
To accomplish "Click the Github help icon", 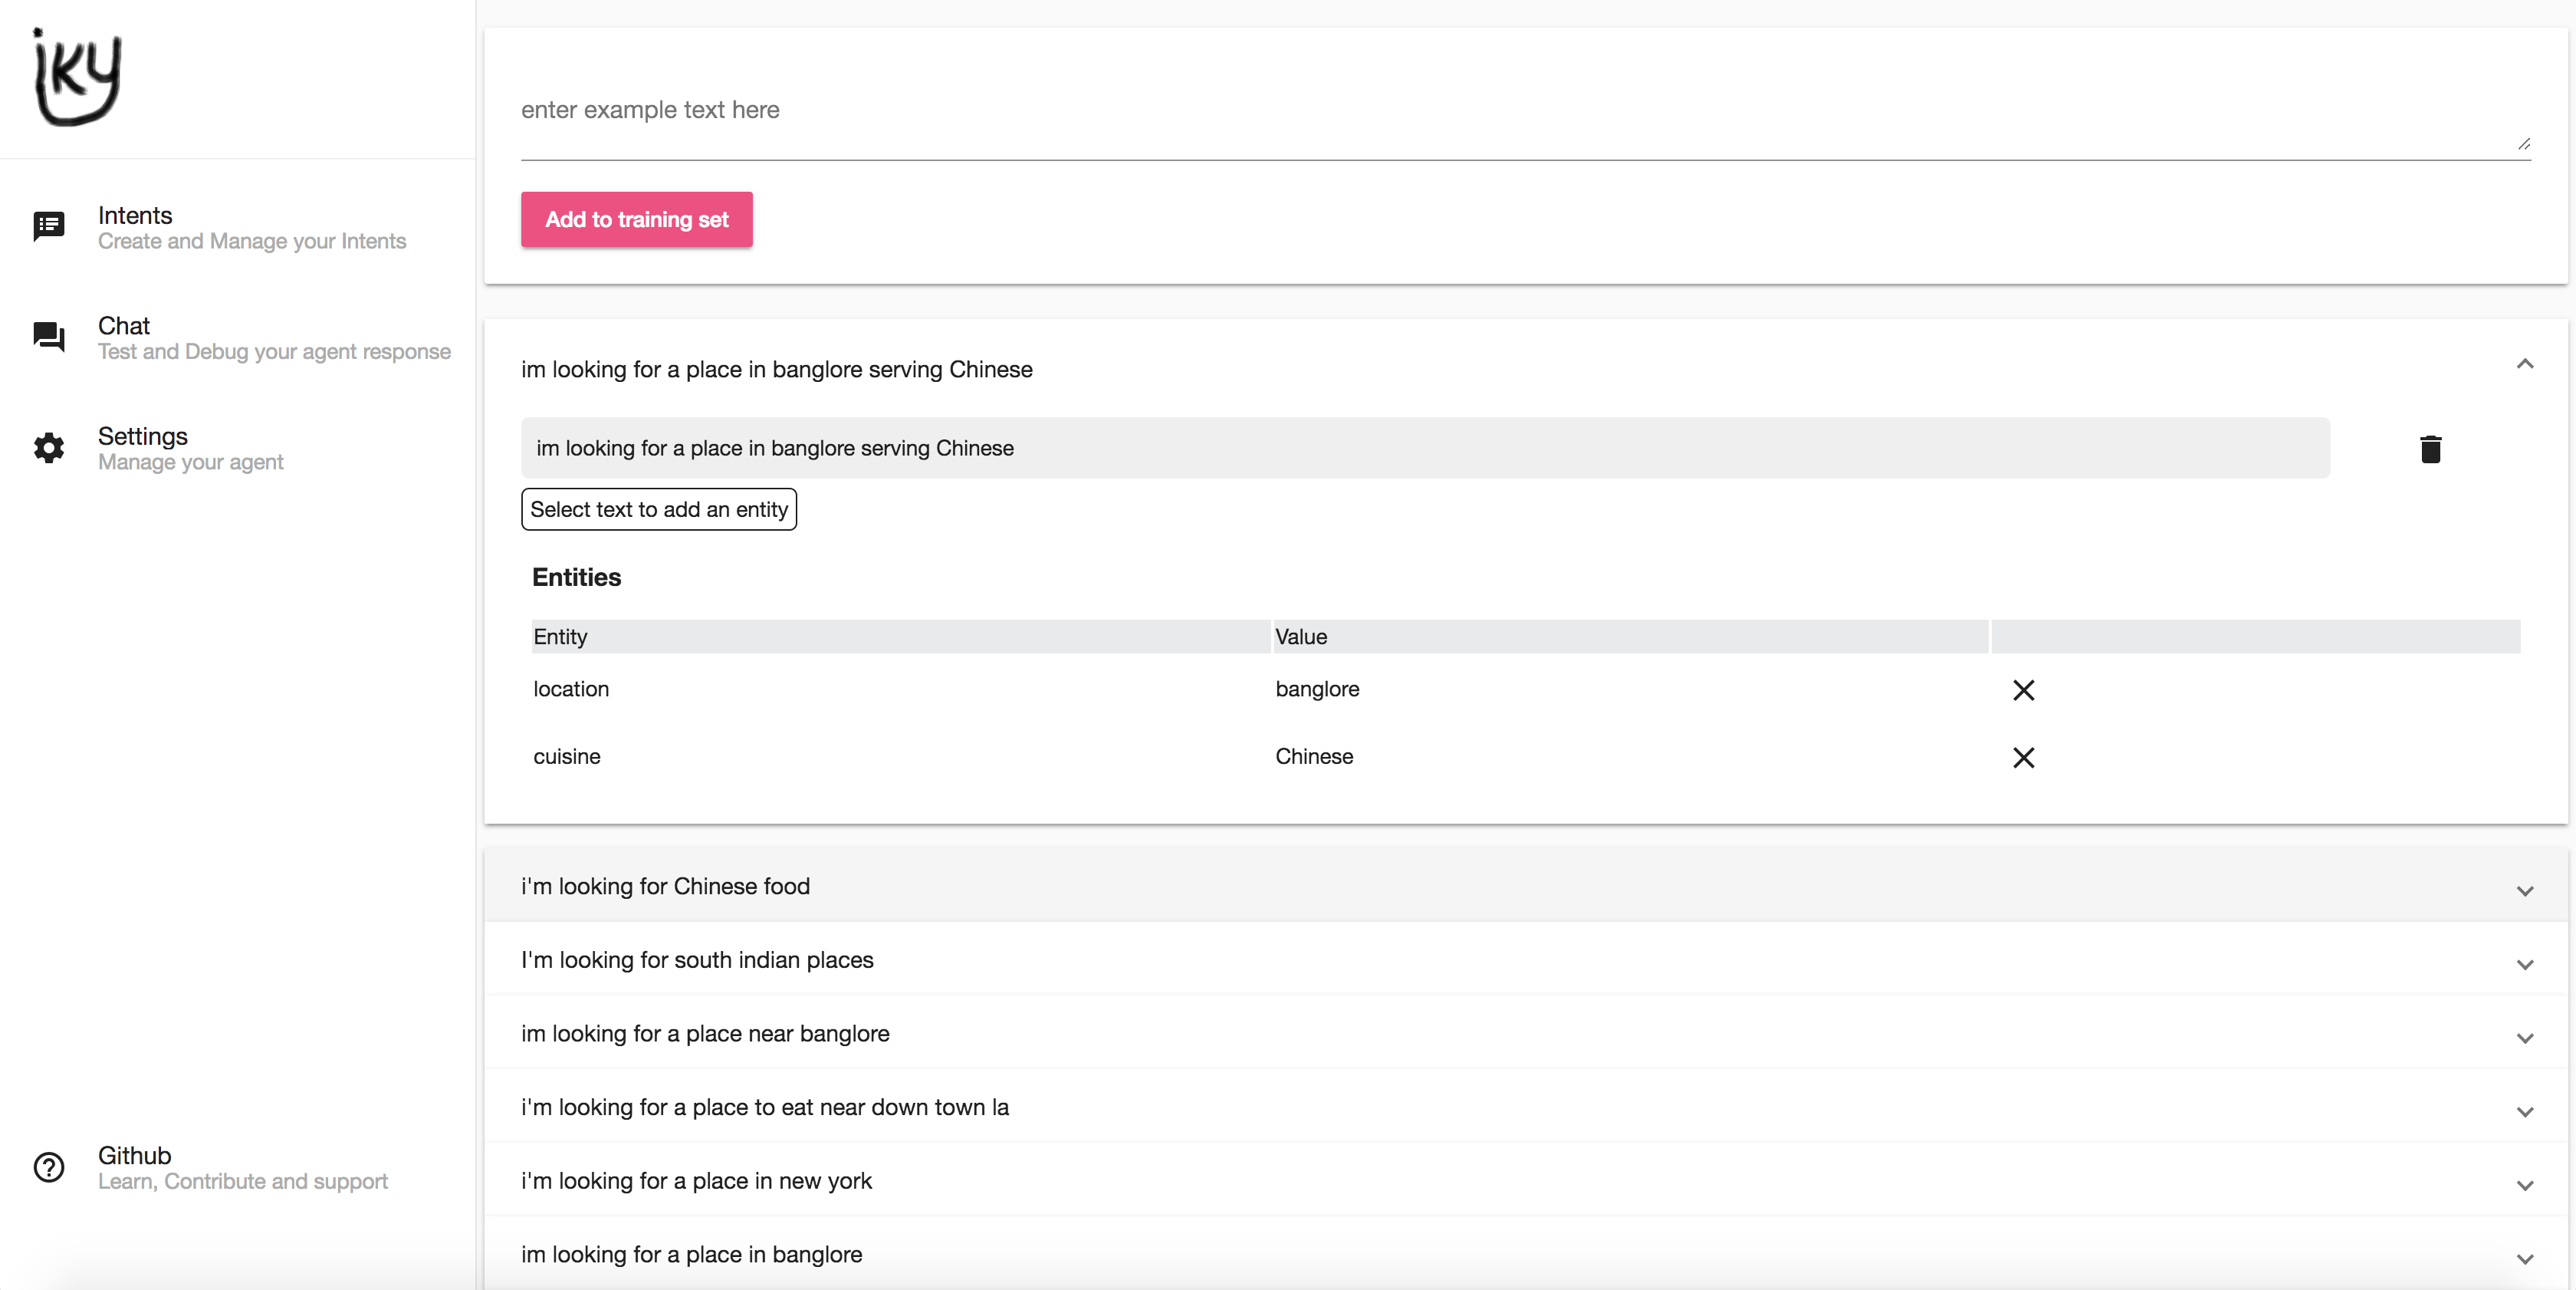I will coord(49,1167).
